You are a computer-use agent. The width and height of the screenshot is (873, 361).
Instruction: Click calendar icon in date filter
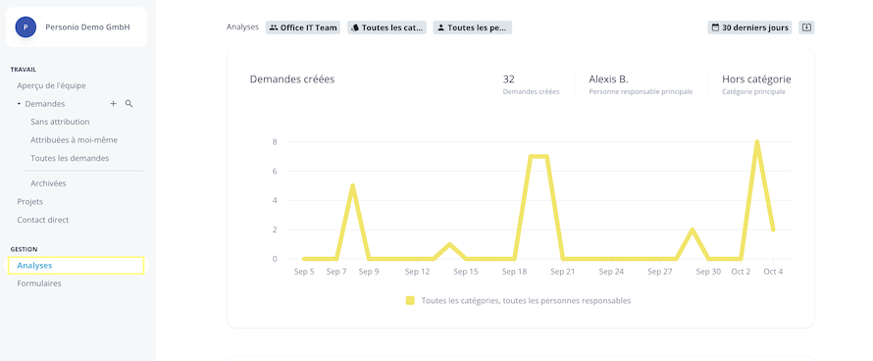715,27
